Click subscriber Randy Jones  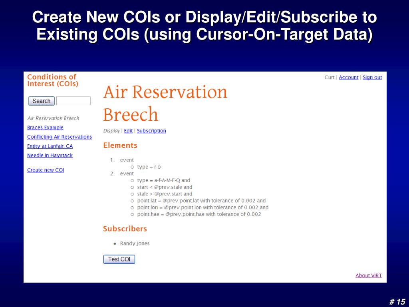point(135,243)
